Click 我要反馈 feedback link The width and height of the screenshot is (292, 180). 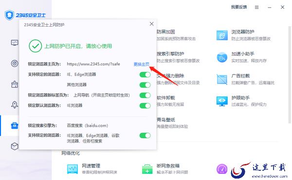tap(239, 7)
